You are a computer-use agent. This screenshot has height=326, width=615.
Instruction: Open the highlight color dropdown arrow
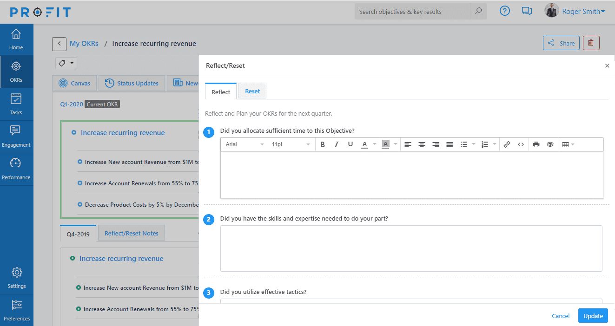pyautogui.click(x=396, y=144)
